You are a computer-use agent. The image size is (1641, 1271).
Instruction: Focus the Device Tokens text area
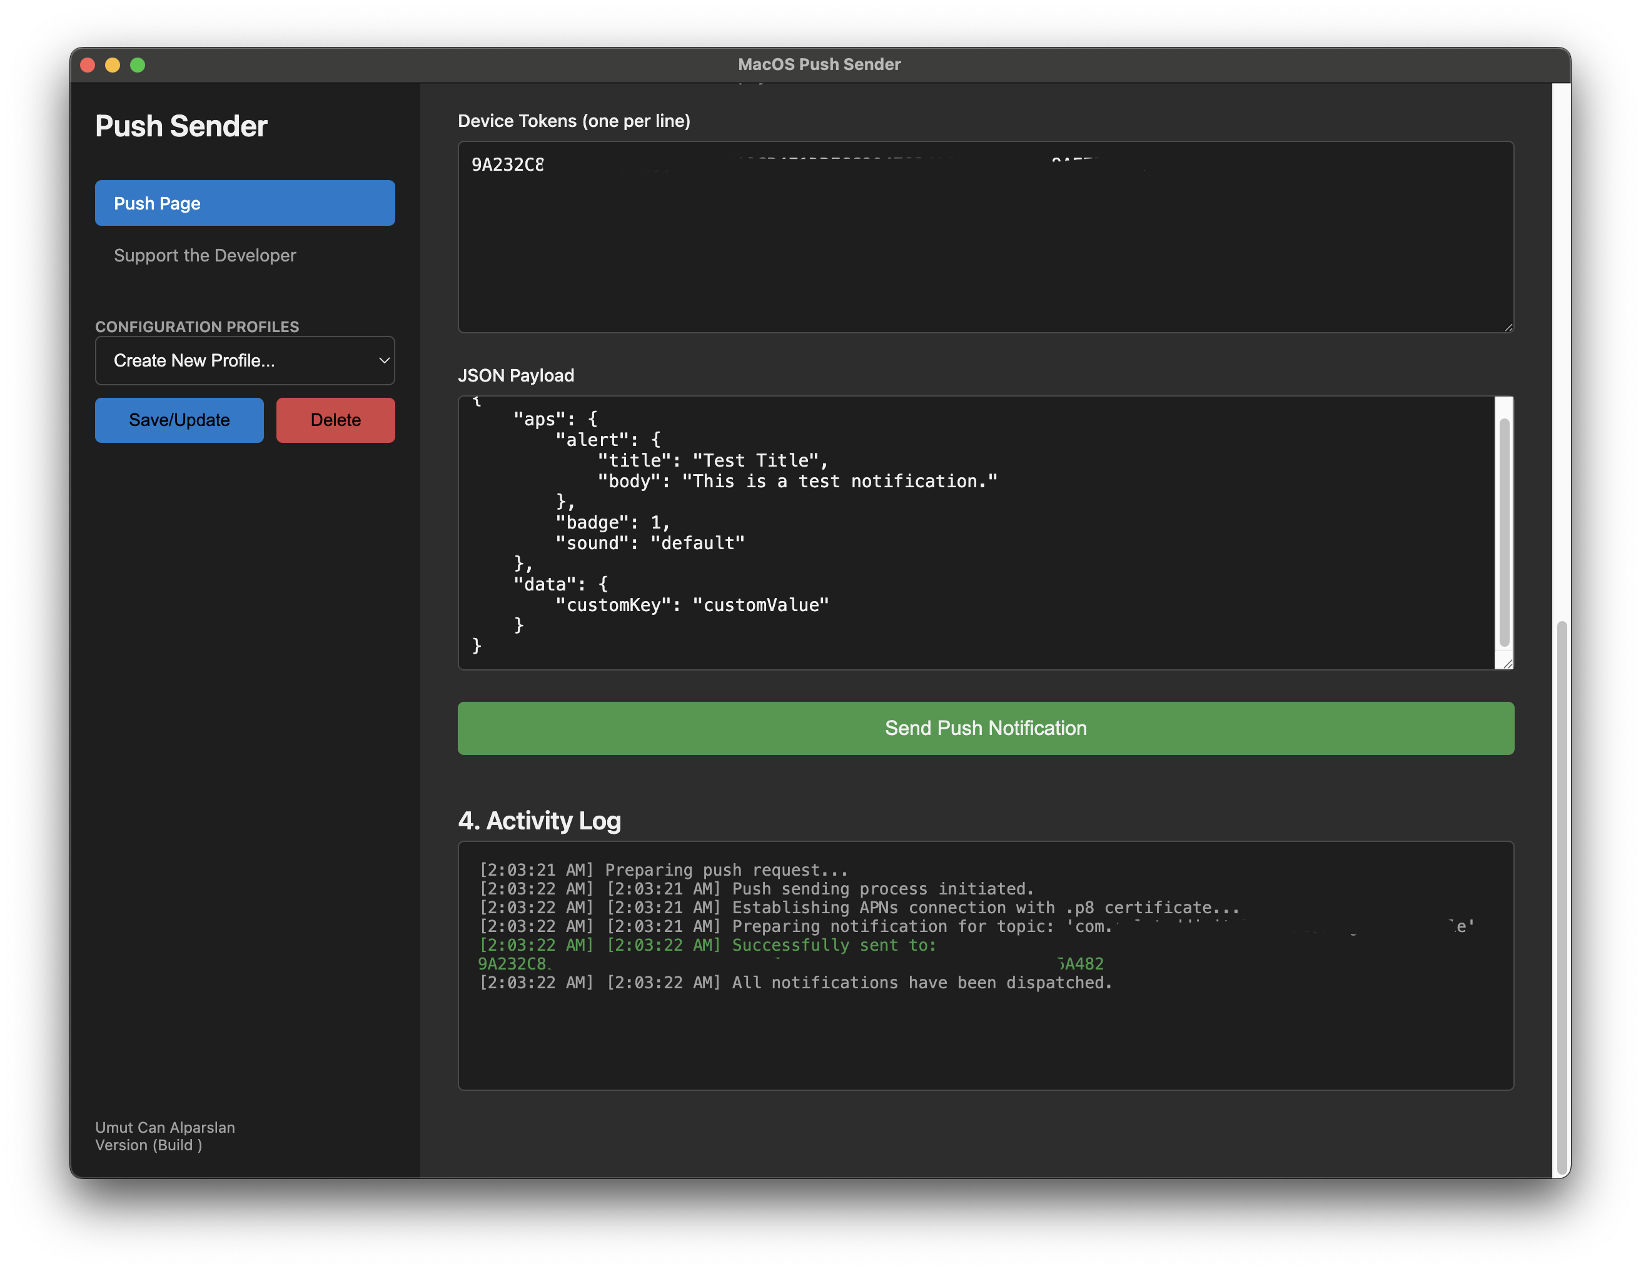pos(985,237)
